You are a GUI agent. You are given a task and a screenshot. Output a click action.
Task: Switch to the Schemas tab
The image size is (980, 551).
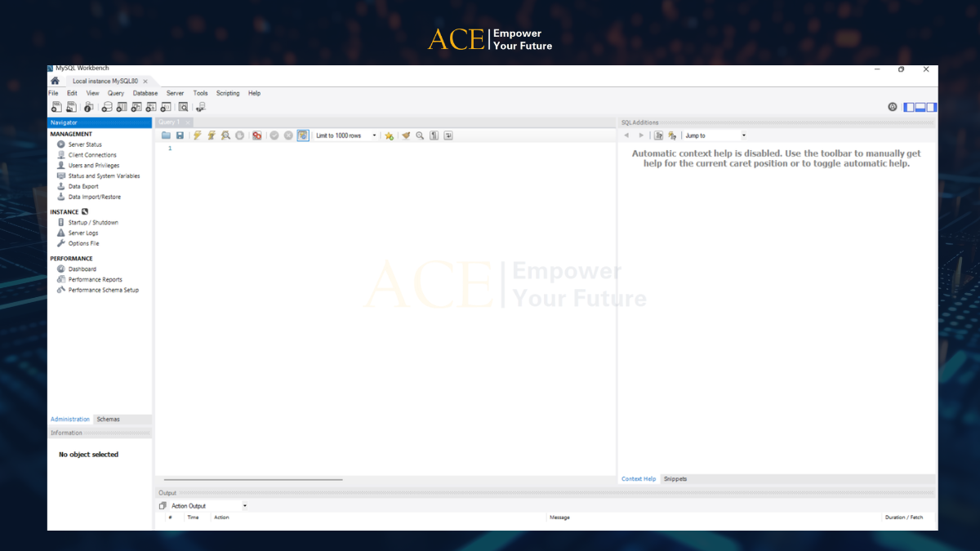coord(108,420)
